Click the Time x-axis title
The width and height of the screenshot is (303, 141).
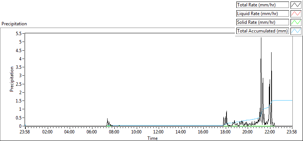coord(153,138)
